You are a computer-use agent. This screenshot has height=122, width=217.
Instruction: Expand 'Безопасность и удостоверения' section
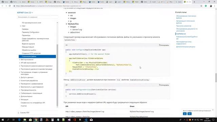[20, 87]
